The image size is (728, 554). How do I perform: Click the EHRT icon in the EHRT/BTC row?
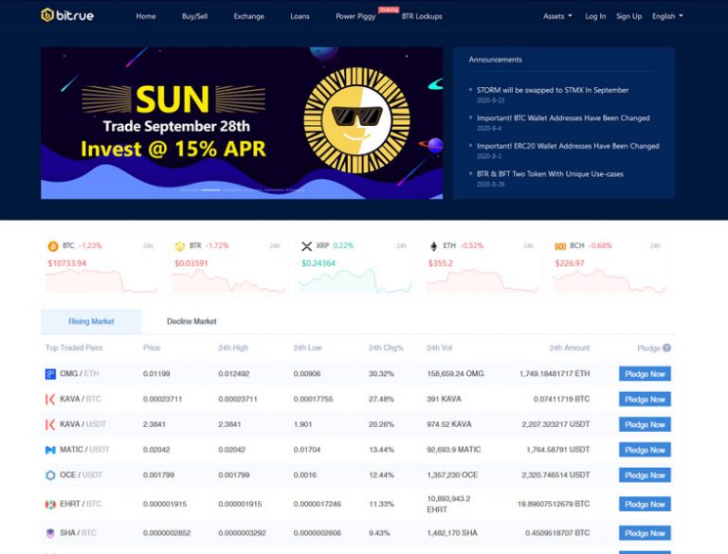(x=50, y=504)
